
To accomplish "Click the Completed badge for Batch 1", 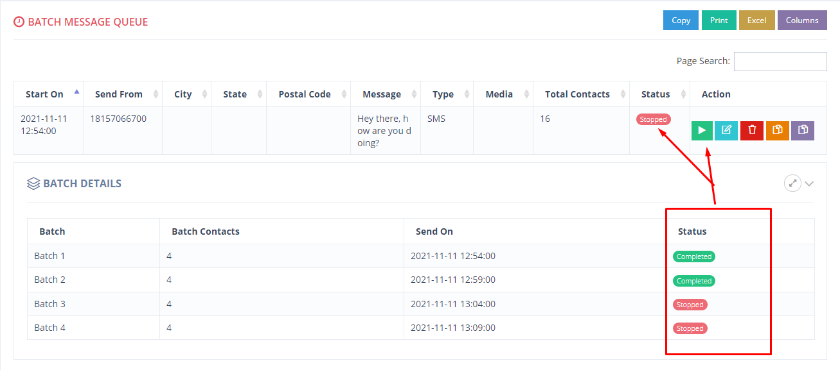I will (x=694, y=256).
